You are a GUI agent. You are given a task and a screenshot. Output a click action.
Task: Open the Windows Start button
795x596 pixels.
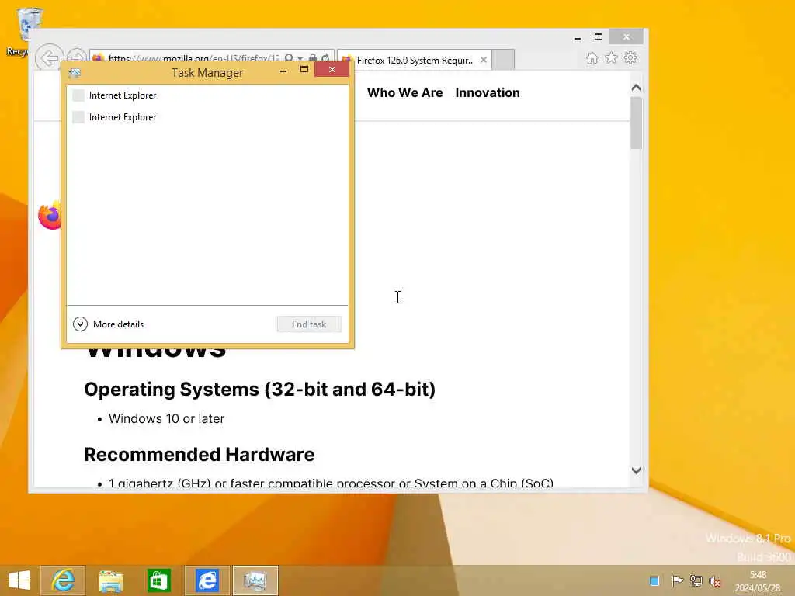[x=19, y=580]
